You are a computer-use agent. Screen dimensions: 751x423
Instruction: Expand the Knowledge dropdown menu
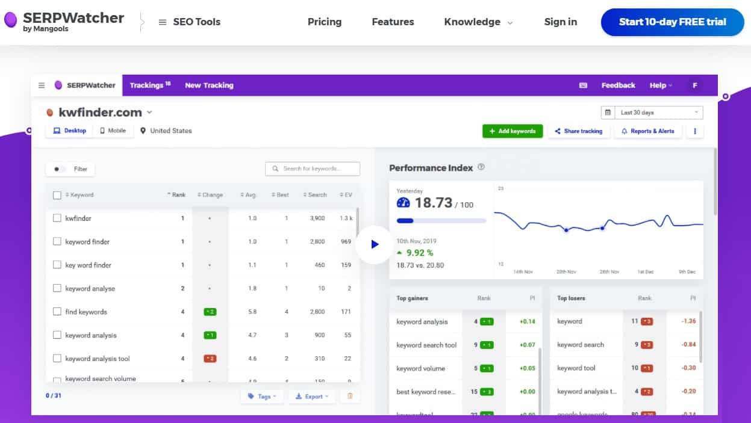(x=478, y=22)
